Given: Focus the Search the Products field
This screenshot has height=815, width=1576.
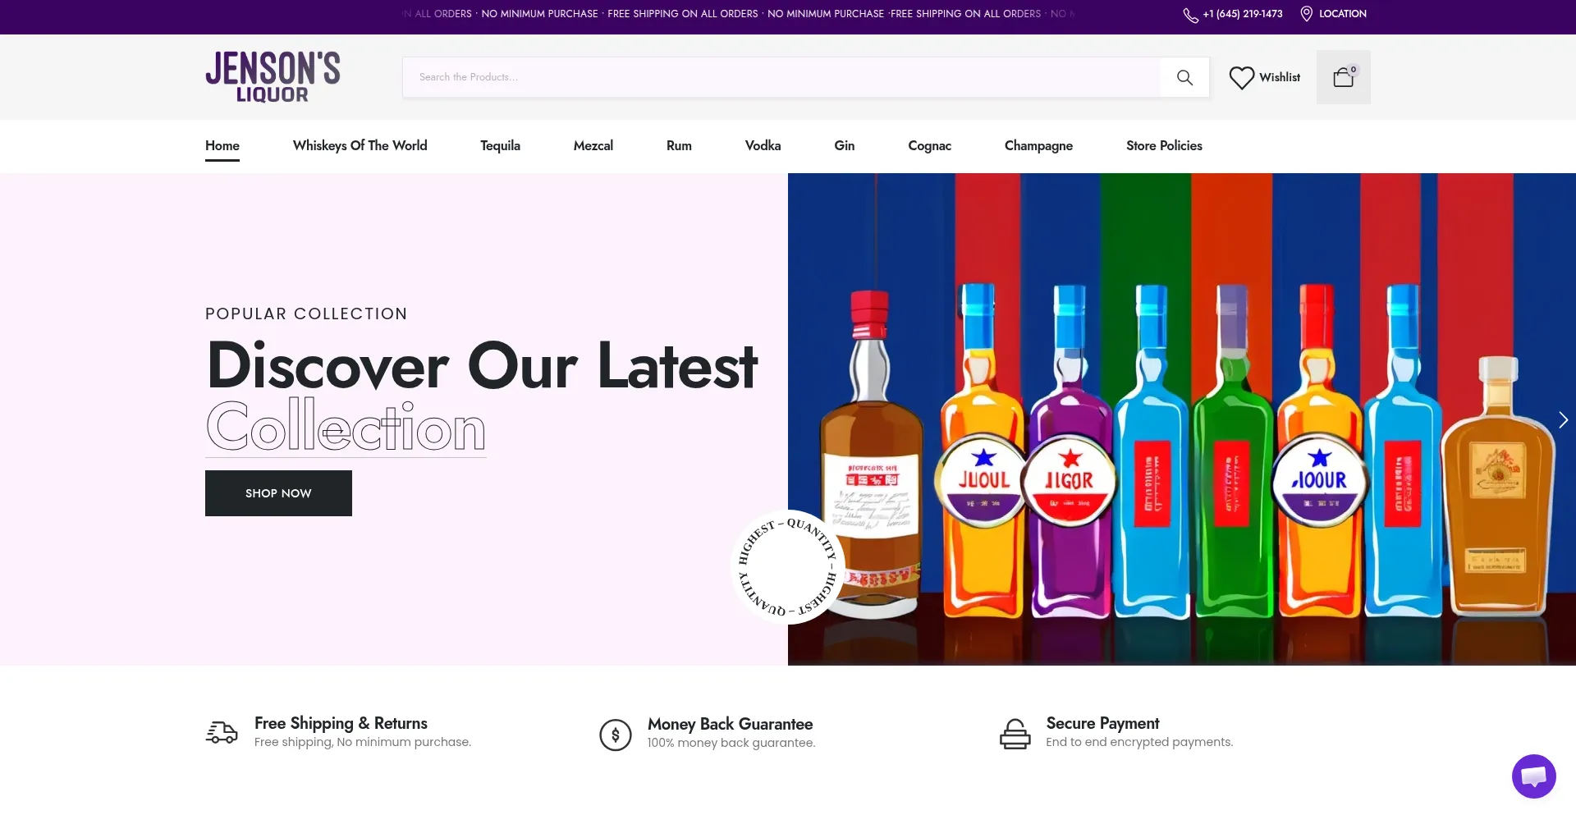Looking at the screenshot, I should point(781,77).
